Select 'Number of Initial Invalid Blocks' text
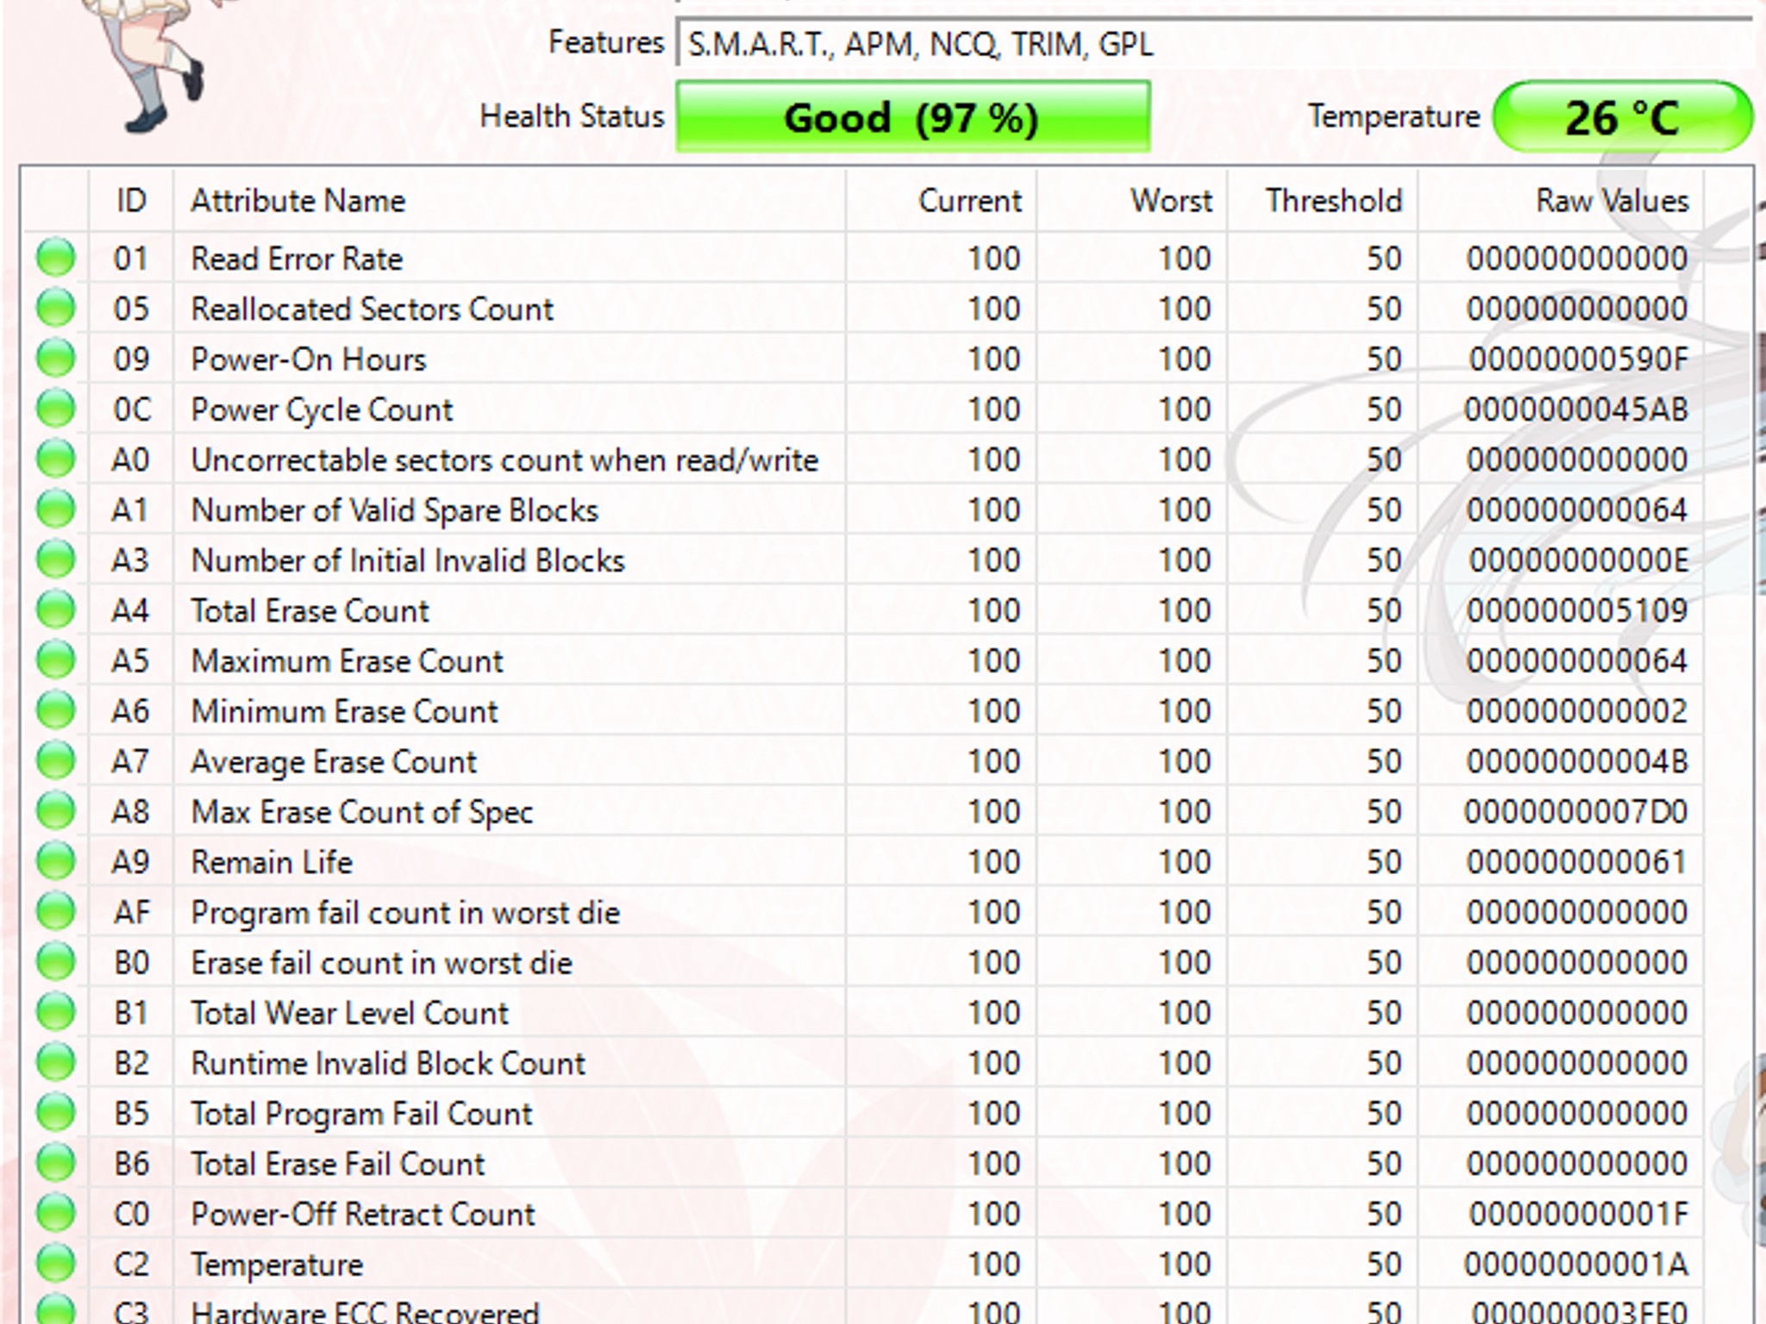 407,560
